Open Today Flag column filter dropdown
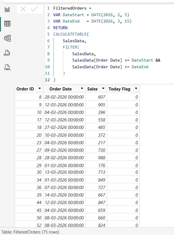The width and height of the screenshot is (174, 235). click(x=136, y=88)
